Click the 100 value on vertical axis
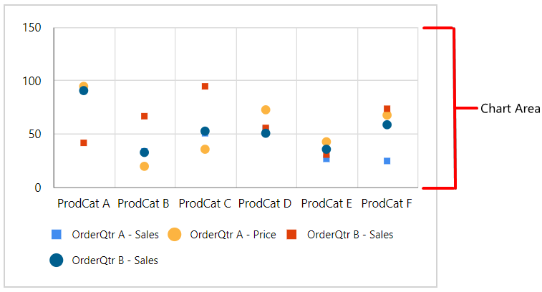This screenshot has width=542, height=292. pyautogui.click(x=32, y=81)
